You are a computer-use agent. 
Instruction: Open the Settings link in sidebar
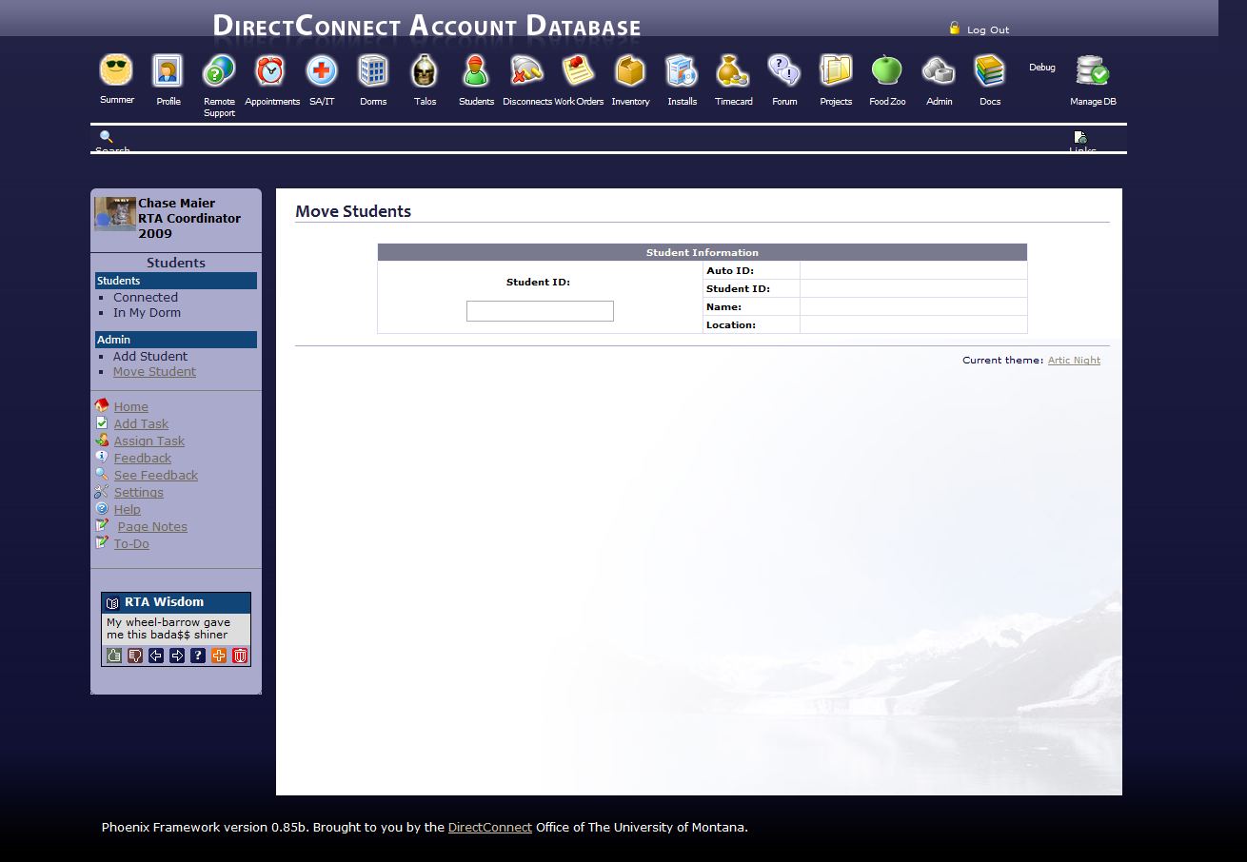point(139,493)
